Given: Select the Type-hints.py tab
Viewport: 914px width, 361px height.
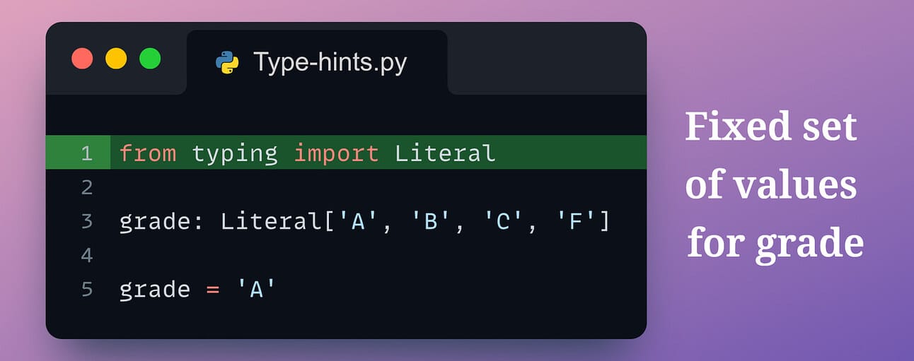Looking at the screenshot, I should coord(317,62).
